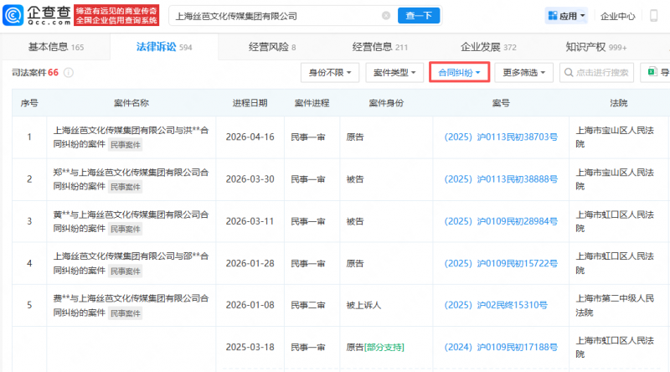The width and height of the screenshot is (670, 372).
Task: Clear the search box with the X icon
Action: [x=386, y=16]
